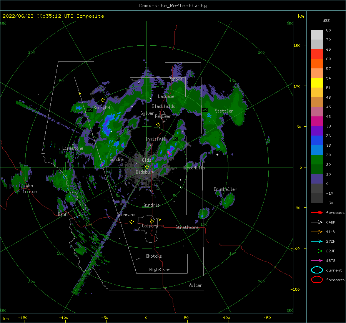Click yellow diamond marker above RockyMH

(103, 100)
